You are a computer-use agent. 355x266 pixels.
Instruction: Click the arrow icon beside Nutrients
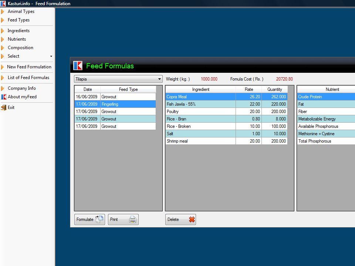tap(3, 40)
